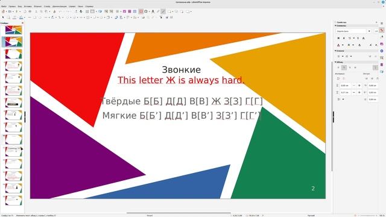Click the Insert Chart icon
The height and width of the screenshot is (217, 386).
(x=134, y=11)
